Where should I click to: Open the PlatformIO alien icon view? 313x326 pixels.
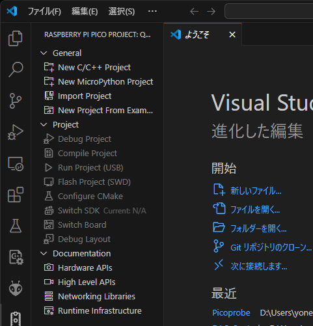16,288
